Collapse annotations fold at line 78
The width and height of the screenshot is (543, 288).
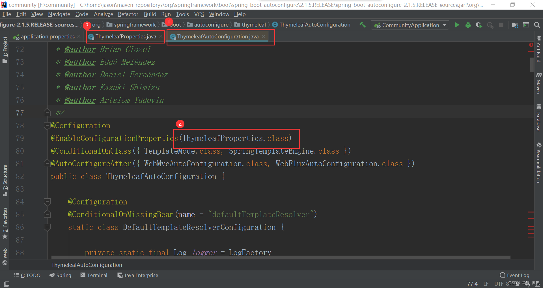click(47, 125)
